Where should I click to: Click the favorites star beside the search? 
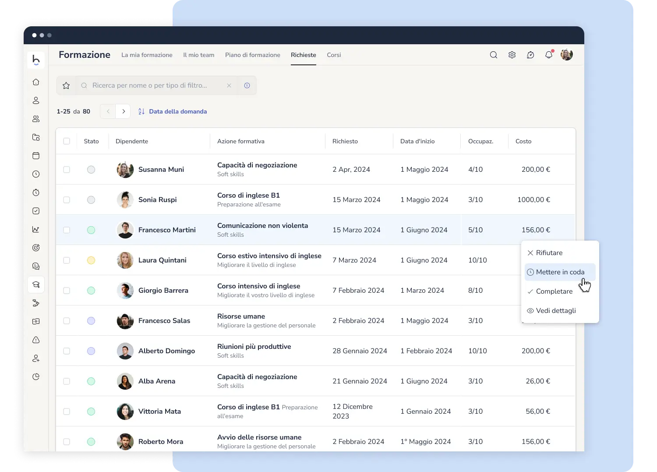66,85
